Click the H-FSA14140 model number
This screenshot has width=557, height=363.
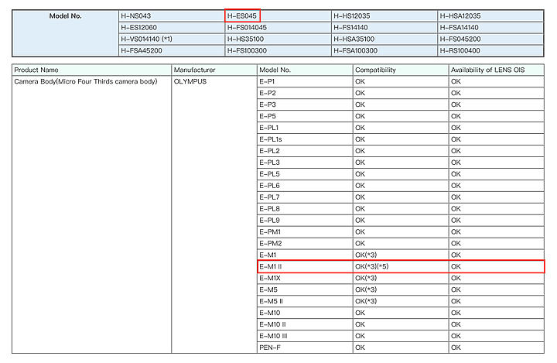[490, 28]
